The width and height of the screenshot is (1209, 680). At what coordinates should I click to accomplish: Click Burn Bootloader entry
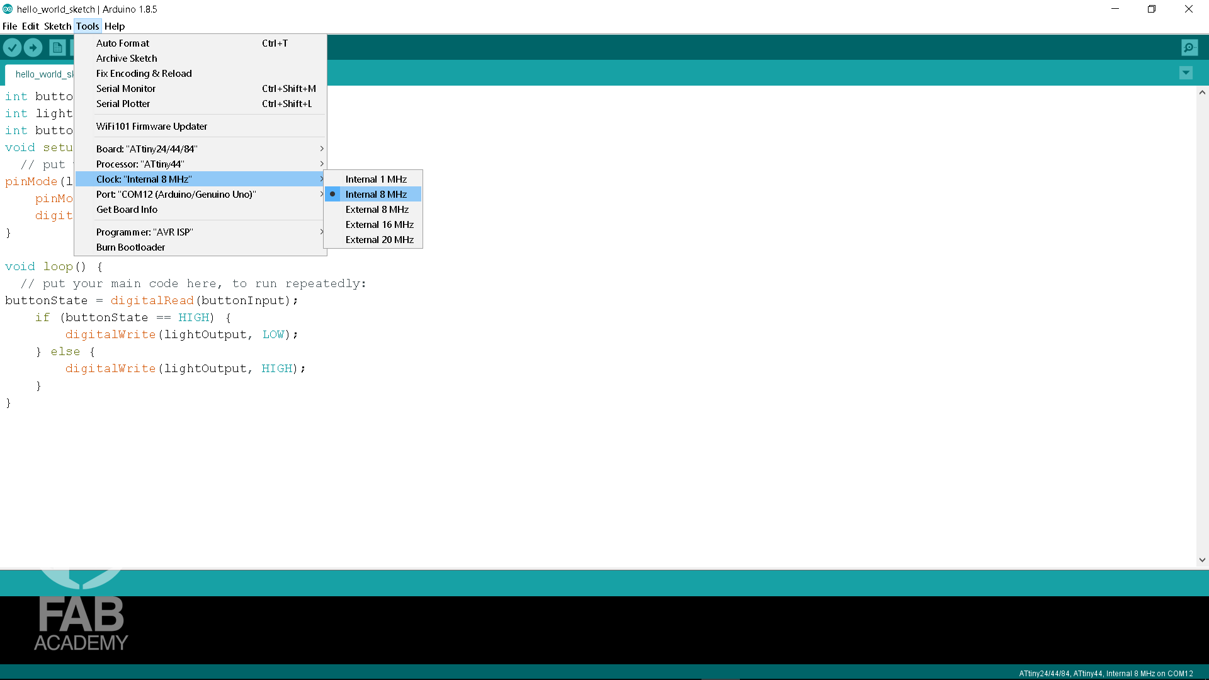pos(200,247)
